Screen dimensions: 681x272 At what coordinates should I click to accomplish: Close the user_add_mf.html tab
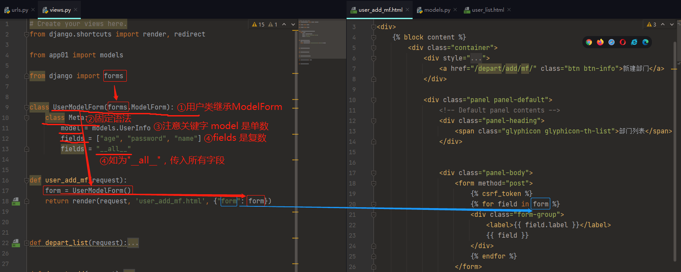pos(407,10)
